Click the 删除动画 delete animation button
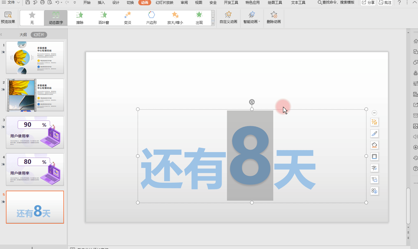 (x=274, y=18)
